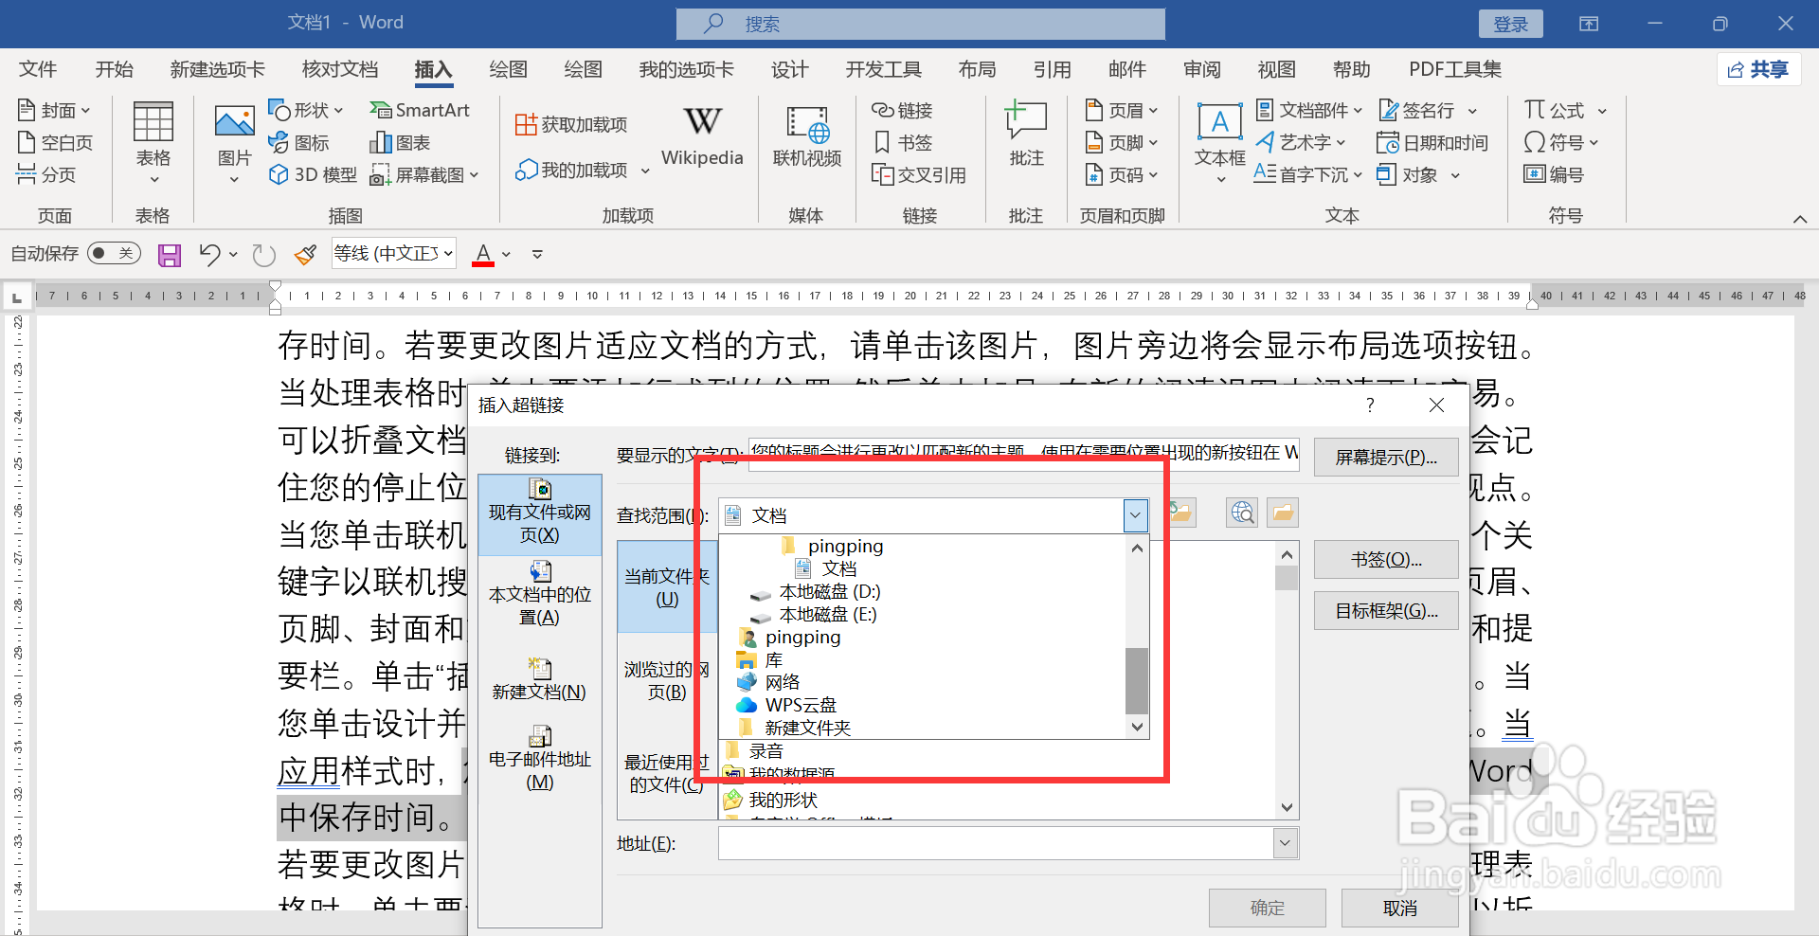
Task: Select 本文档中的位置 link type
Action: [539, 594]
